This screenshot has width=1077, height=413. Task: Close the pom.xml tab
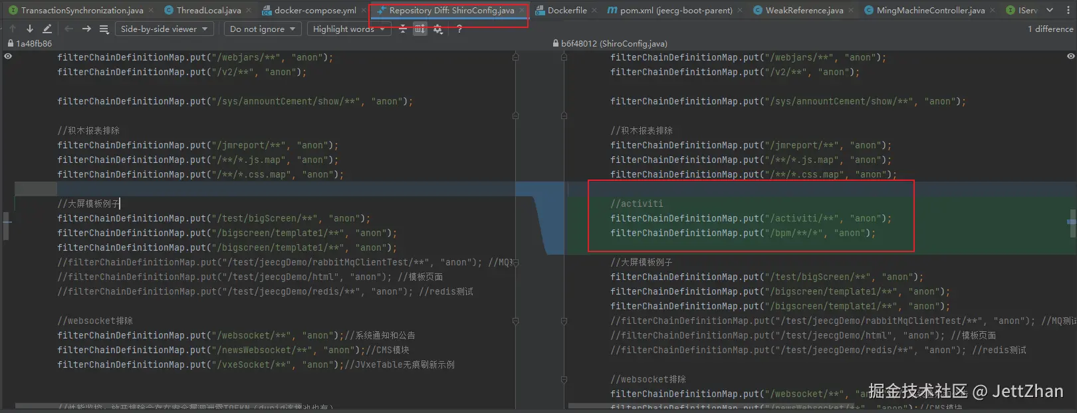coord(739,10)
